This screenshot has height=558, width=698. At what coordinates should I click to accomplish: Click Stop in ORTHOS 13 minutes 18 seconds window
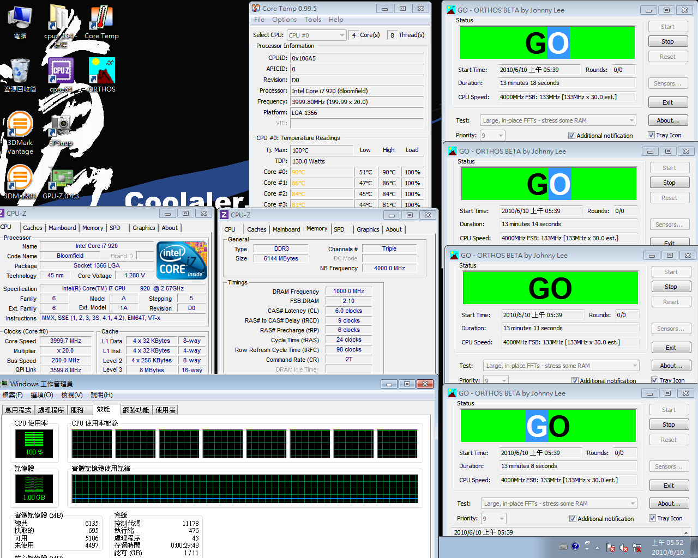[667, 41]
